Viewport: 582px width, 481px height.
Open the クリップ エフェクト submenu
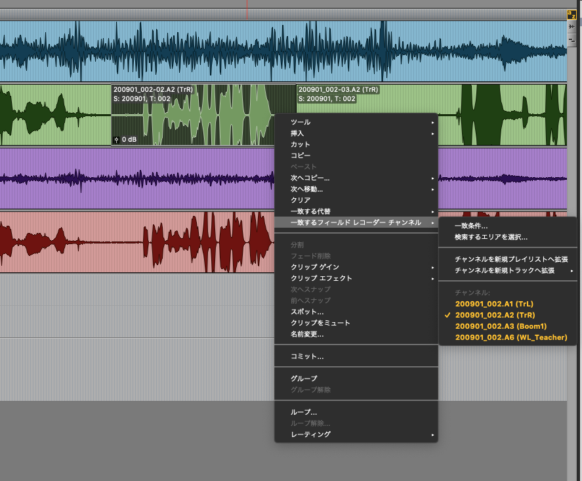coord(356,278)
